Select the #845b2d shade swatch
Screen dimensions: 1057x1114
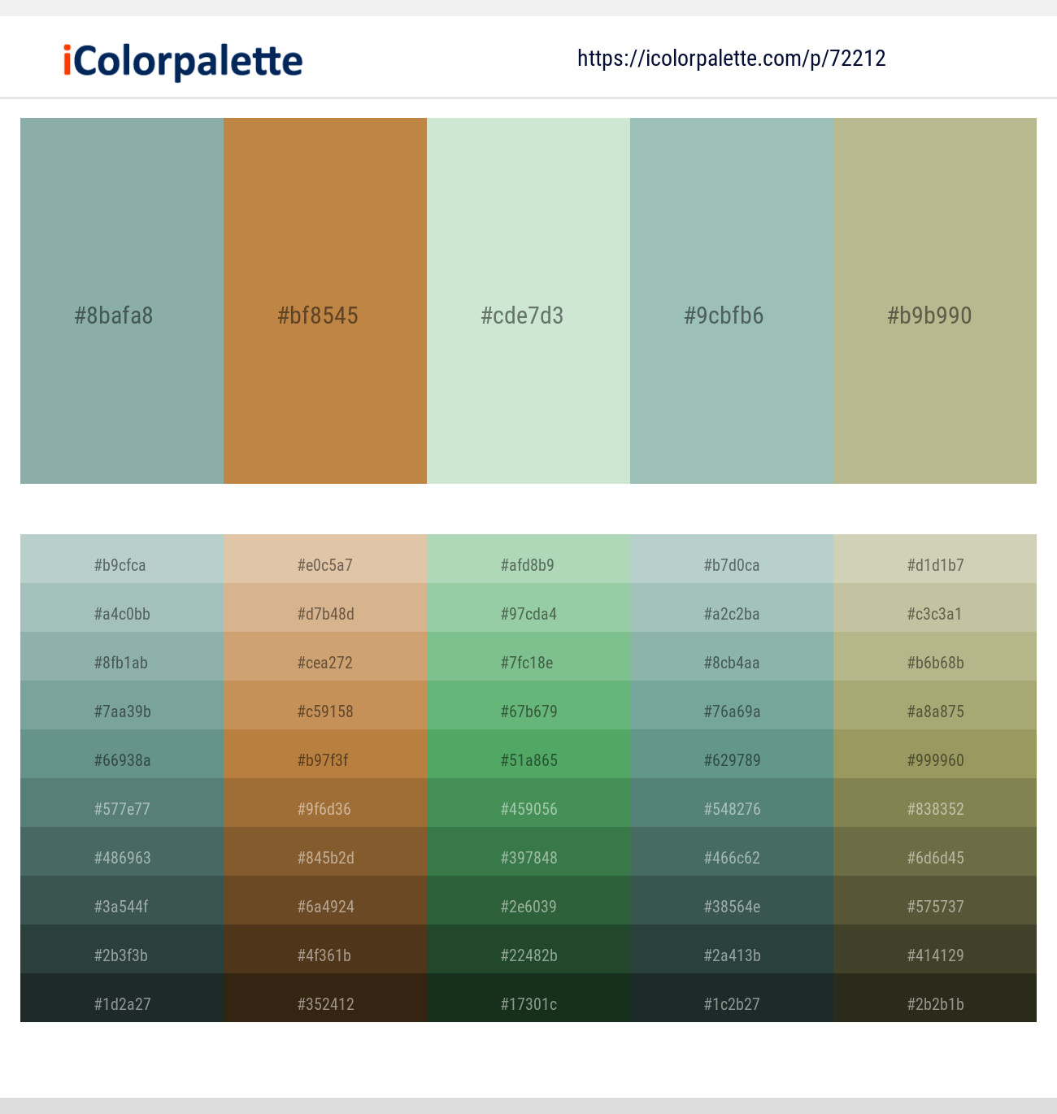coord(324,857)
